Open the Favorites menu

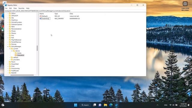tap(21, 8)
